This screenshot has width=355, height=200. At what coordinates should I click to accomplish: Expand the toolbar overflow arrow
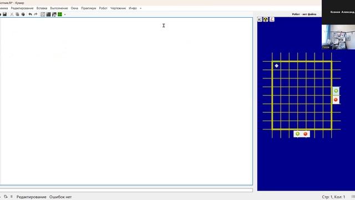[65, 14]
